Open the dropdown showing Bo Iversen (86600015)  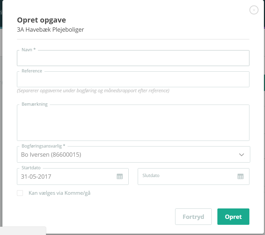tap(133, 155)
